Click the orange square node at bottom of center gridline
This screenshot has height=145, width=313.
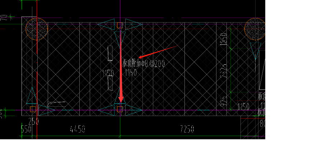[120, 109]
